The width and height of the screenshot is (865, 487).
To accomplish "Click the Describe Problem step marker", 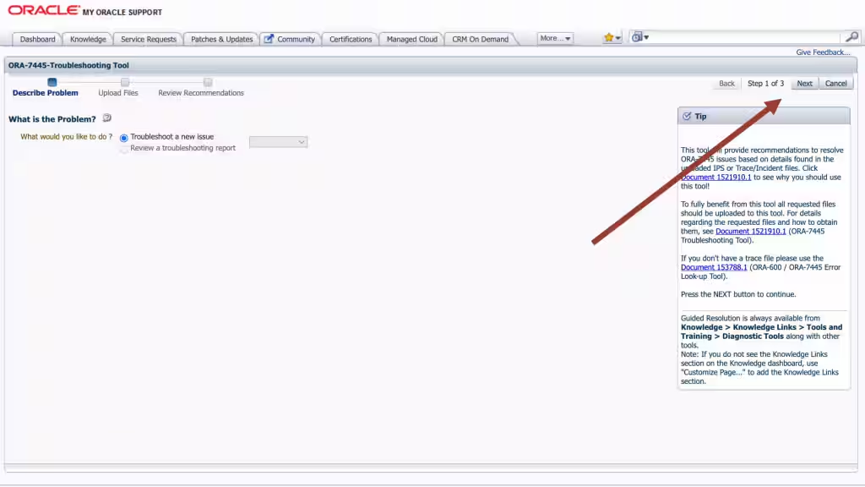I will (52, 82).
